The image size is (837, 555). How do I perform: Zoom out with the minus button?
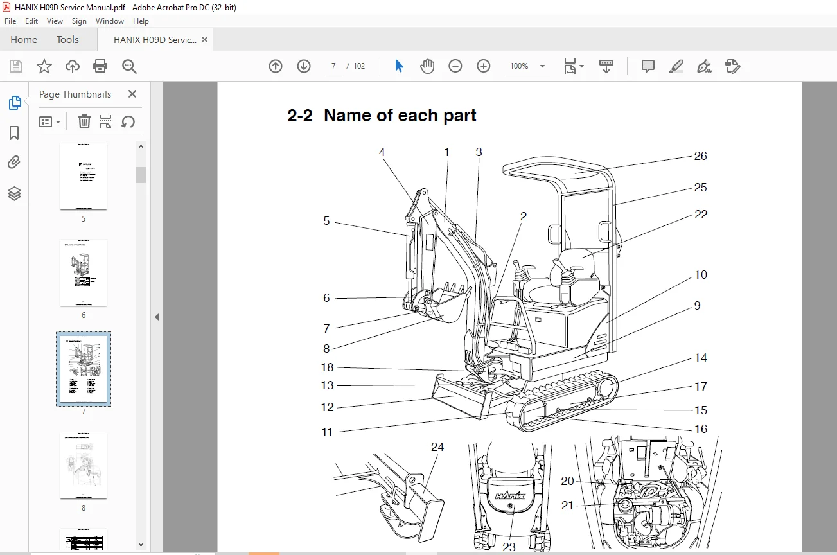tap(455, 66)
